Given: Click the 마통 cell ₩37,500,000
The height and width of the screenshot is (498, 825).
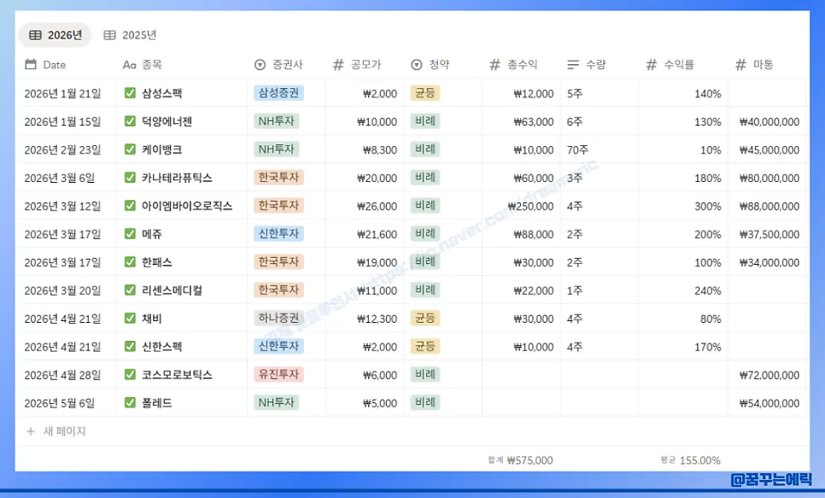Looking at the screenshot, I should click(769, 234).
